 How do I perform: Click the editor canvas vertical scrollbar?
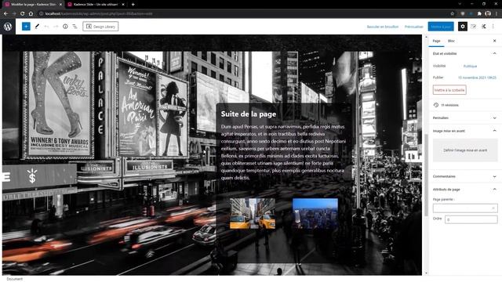tap(426, 175)
